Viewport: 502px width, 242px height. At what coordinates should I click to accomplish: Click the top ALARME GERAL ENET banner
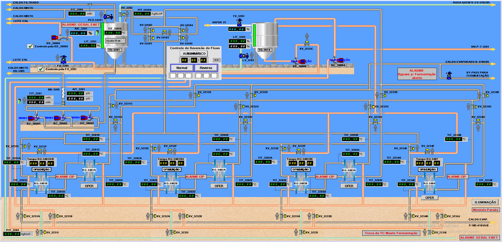81,25
